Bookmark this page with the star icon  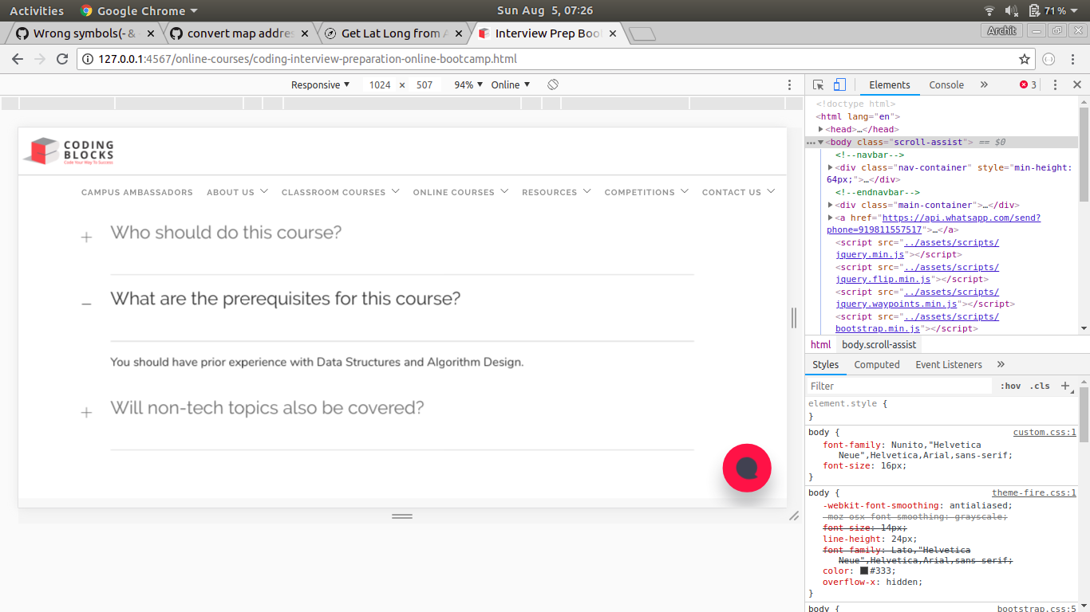[1025, 59]
